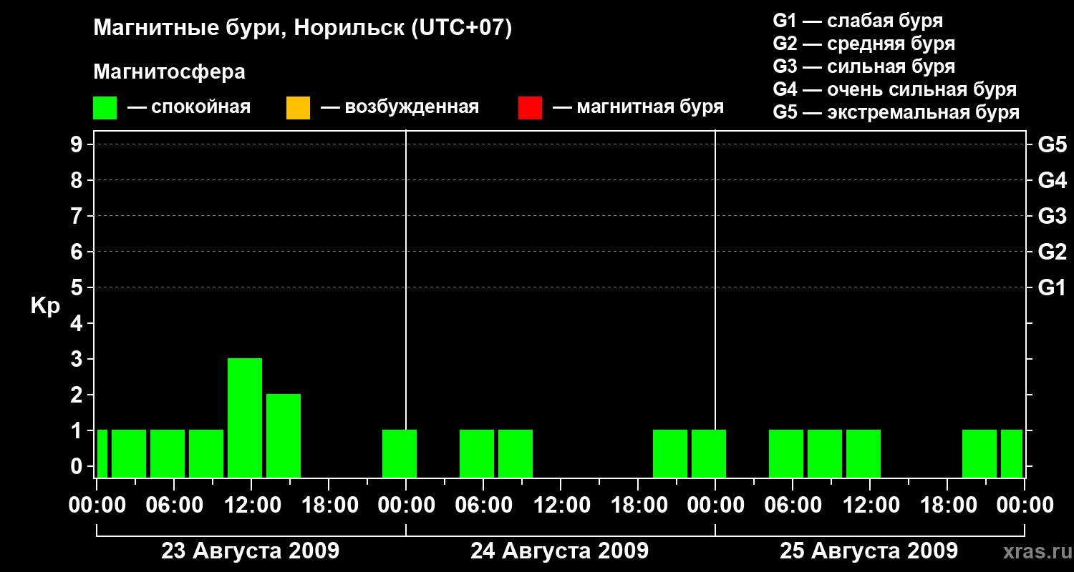Click the 'G2' right axis label
This screenshot has height=572, width=1074.
pyautogui.click(x=1053, y=252)
